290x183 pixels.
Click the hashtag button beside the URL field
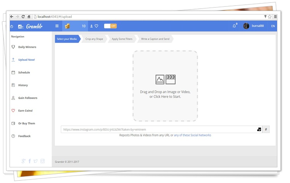[266, 129]
